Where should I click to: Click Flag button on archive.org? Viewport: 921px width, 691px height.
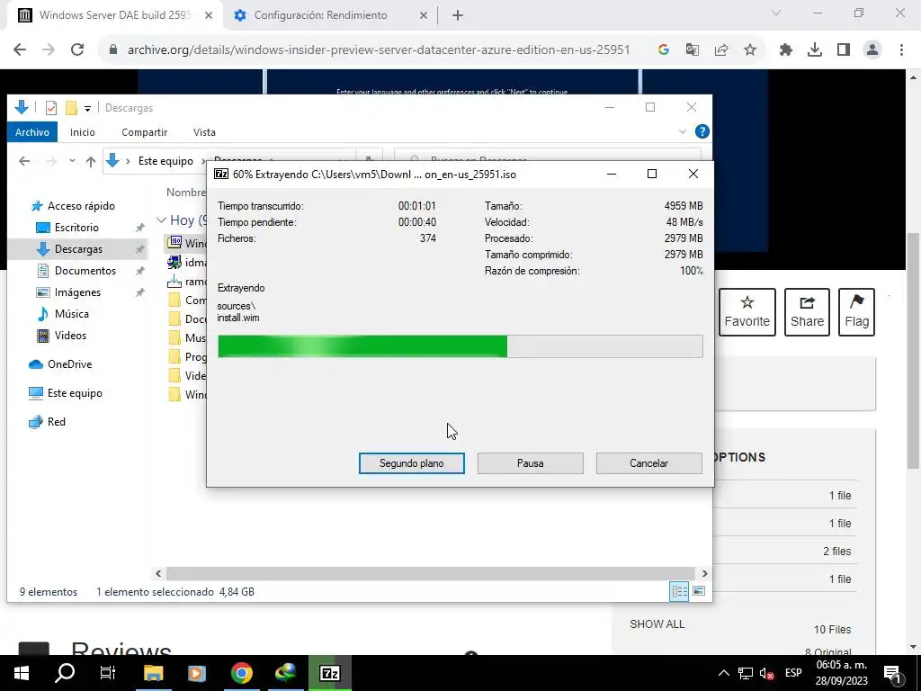[856, 312]
